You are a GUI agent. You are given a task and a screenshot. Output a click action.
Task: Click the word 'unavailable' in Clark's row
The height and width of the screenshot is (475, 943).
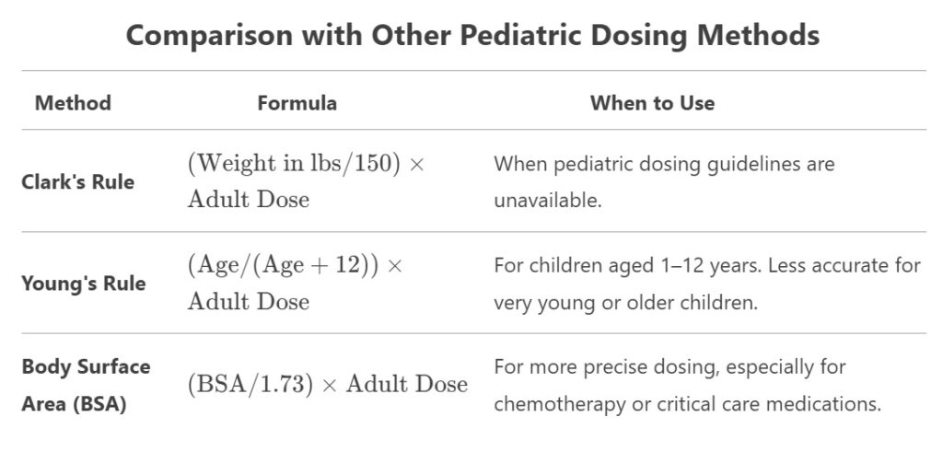click(548, 201)
